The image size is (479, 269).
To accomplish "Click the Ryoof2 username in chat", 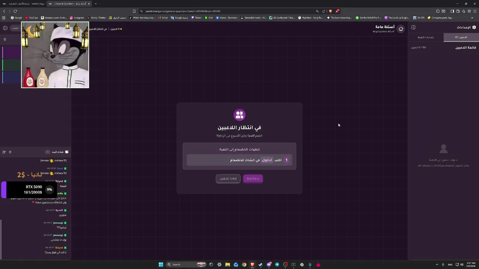I will [x=60, y=210].
